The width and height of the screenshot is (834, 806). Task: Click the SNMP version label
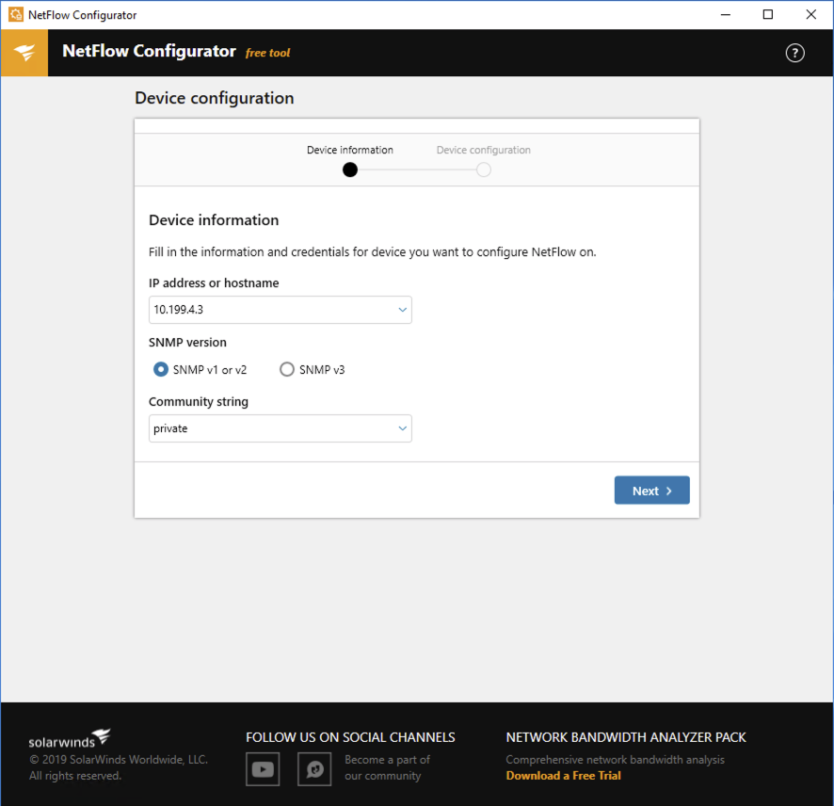click(x=187, y=342)
